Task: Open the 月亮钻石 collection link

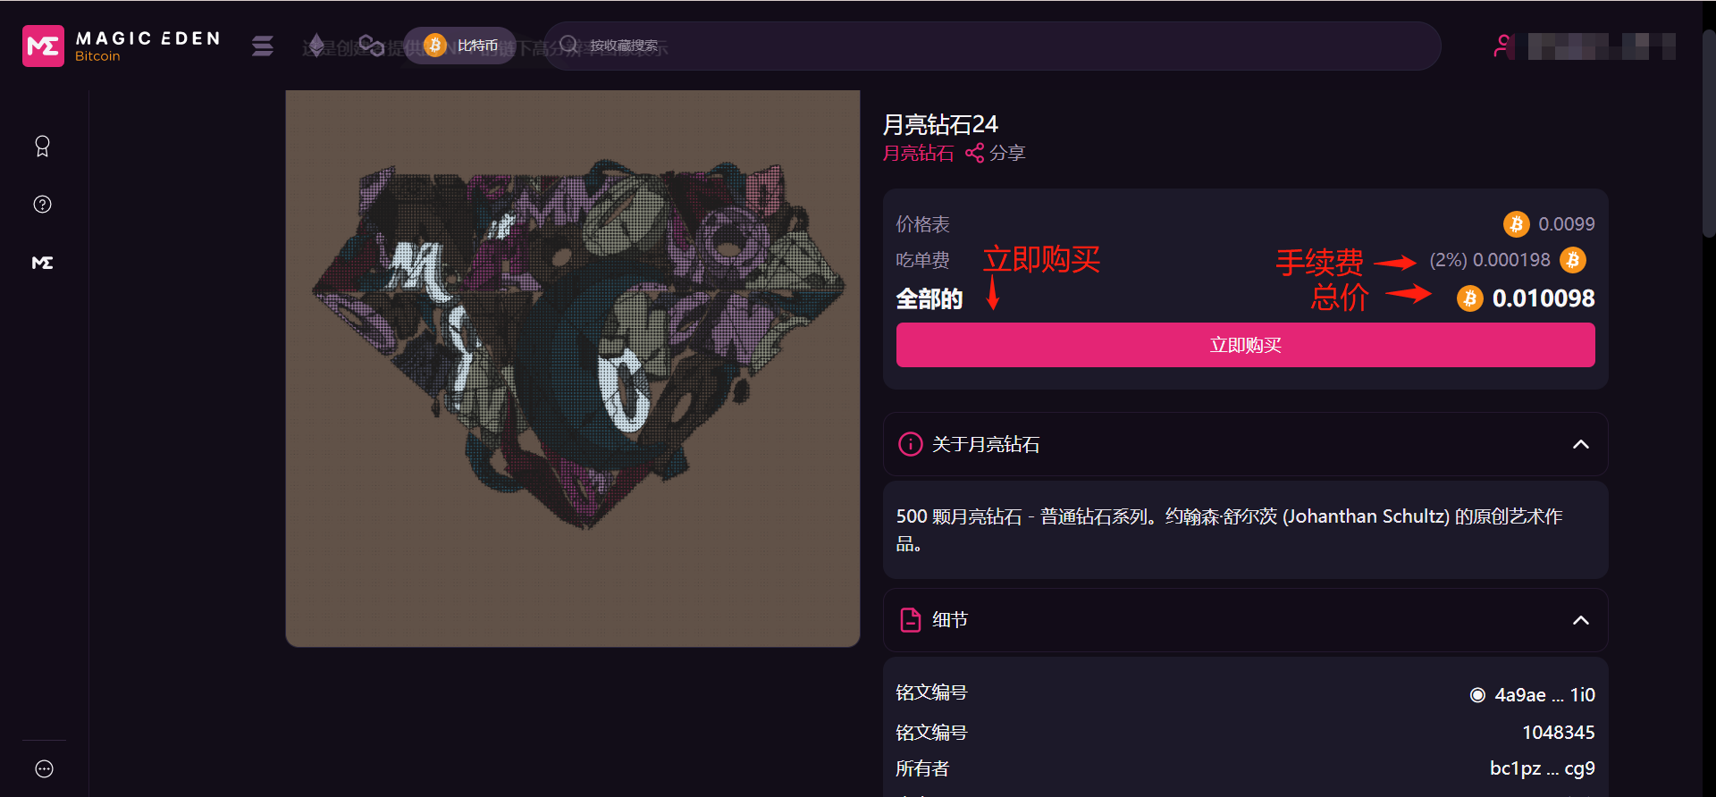Action: click(x=918, y=153)
